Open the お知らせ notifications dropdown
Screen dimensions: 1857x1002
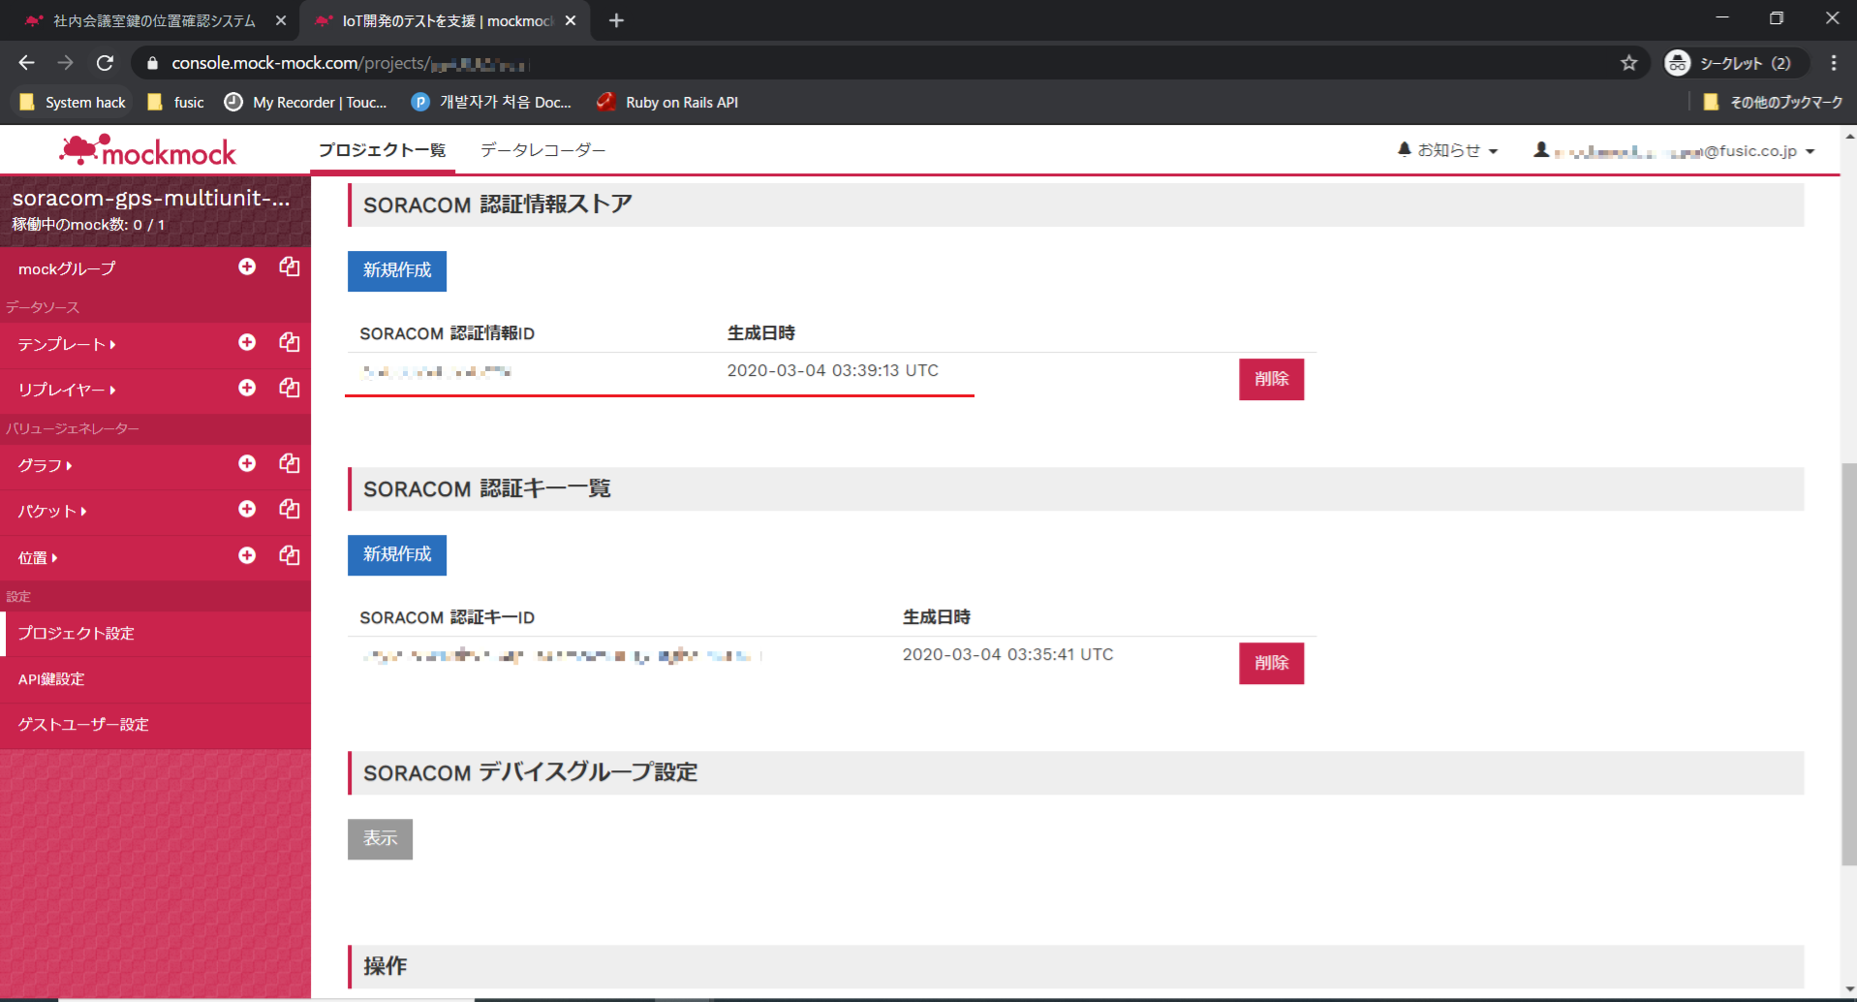1447,150
